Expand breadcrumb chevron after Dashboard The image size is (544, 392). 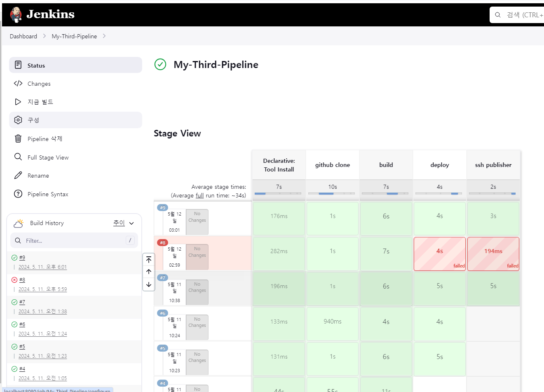pyautogui.click(x=45, y=36)
